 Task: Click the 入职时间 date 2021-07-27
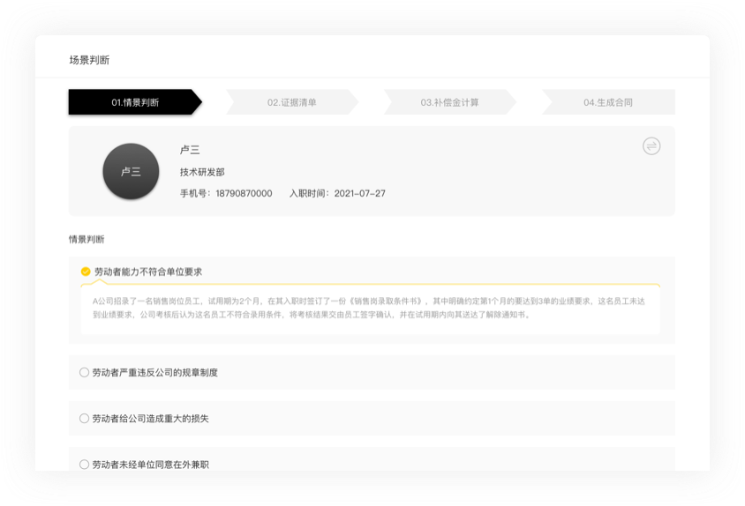coord(359,194)
